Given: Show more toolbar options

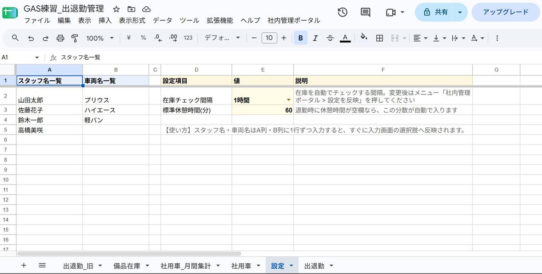Looking at the screenshot, I should (497, 38).
